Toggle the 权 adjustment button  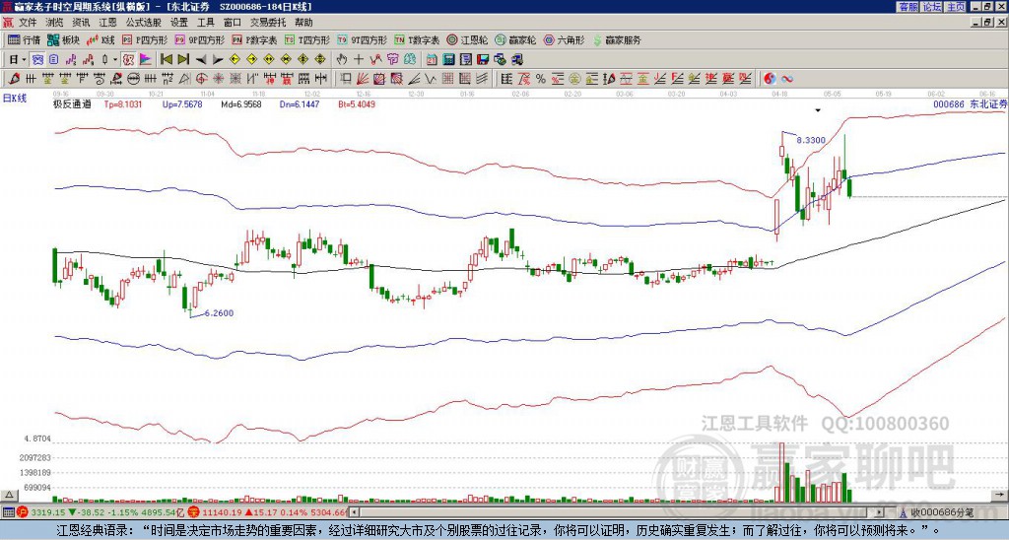(x=128, y=59)
